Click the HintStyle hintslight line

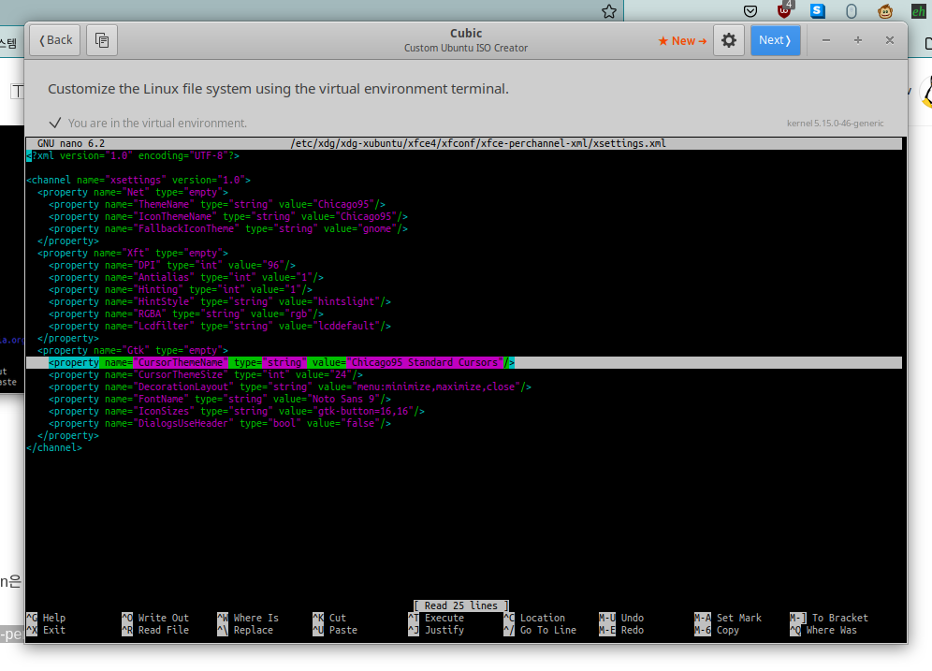[x=220, y=302]
